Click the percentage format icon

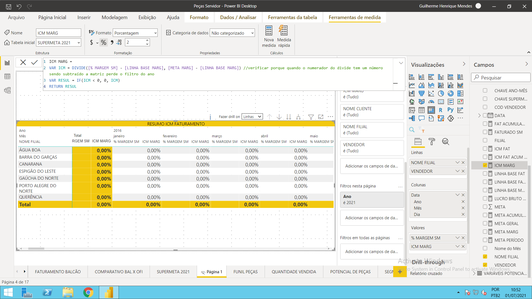tap(104, 42)
